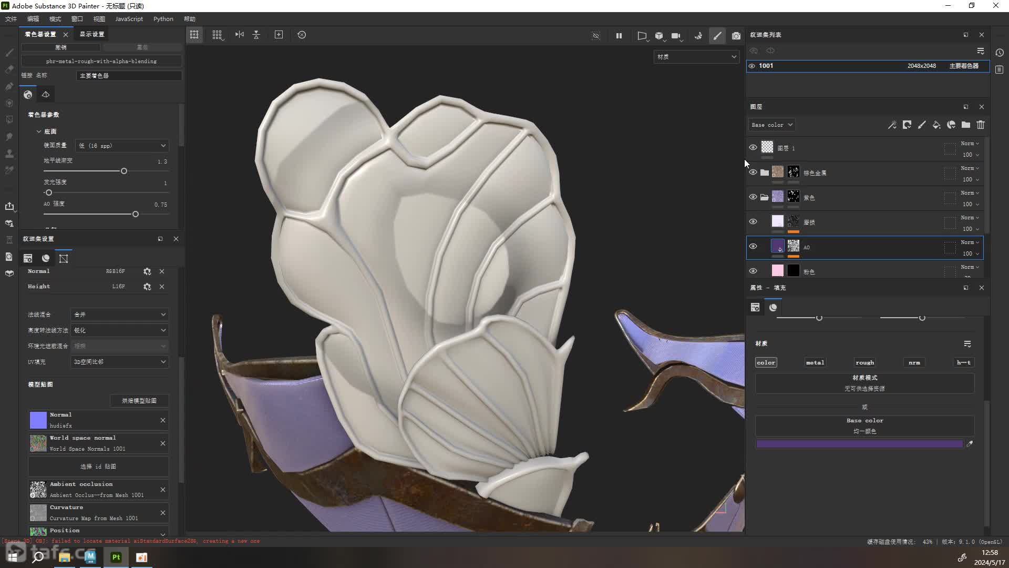
Task: Pause the viewport rendering
Action: point(619,36)
